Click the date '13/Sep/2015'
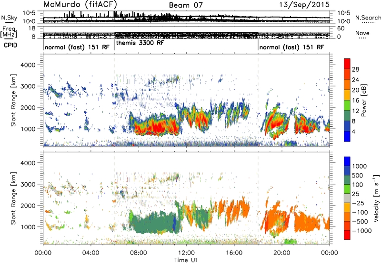Screen dimensions: 381x263 click(x=304, y=5)
